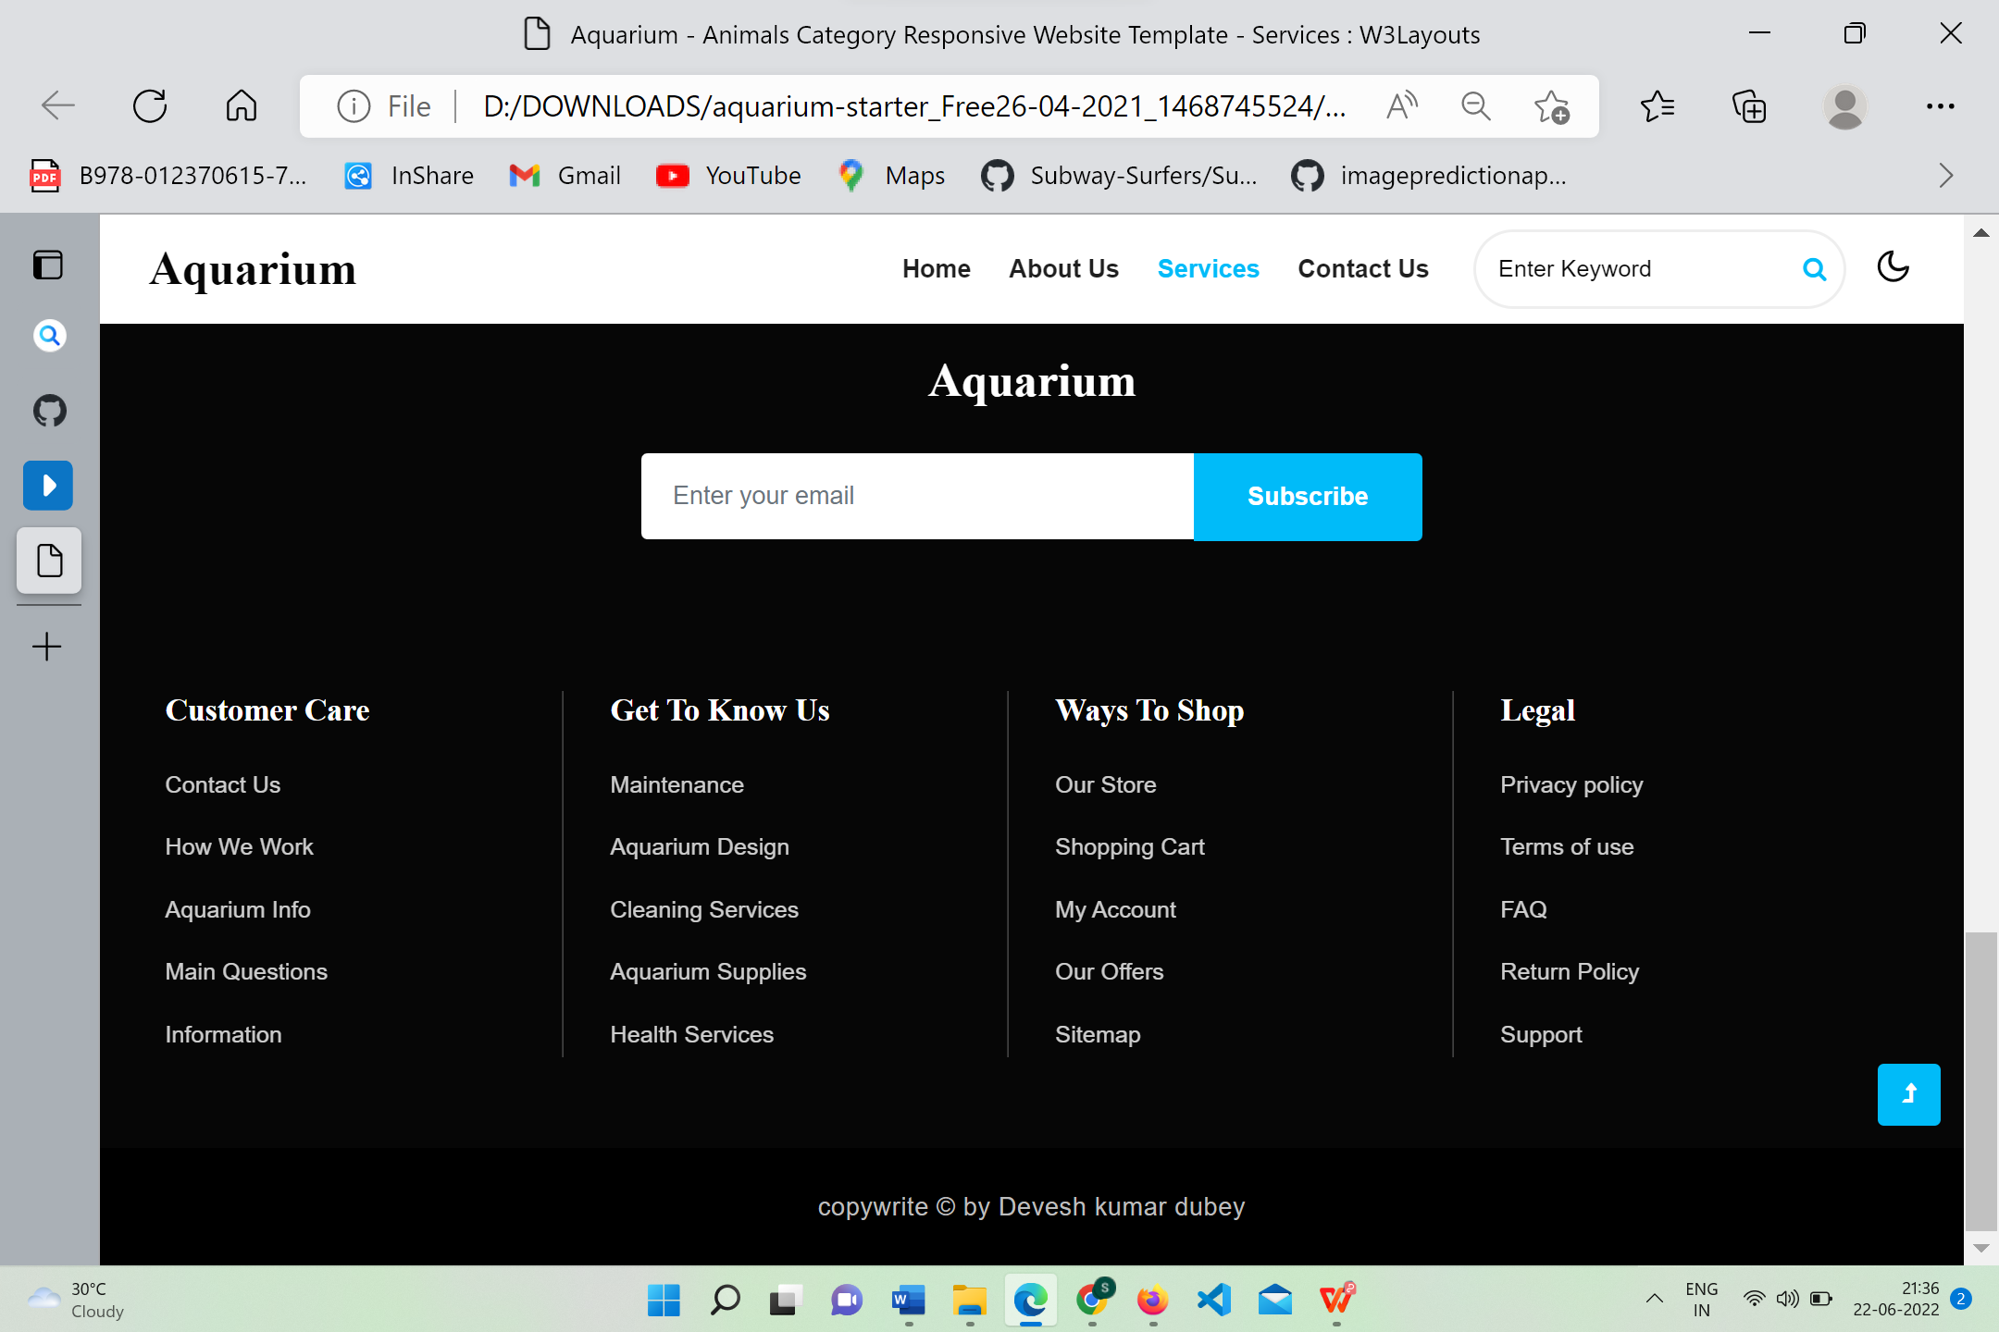This screenshot has height=1332, width=1999.
Task: Go to the browser home page icon
Action: 242,106
